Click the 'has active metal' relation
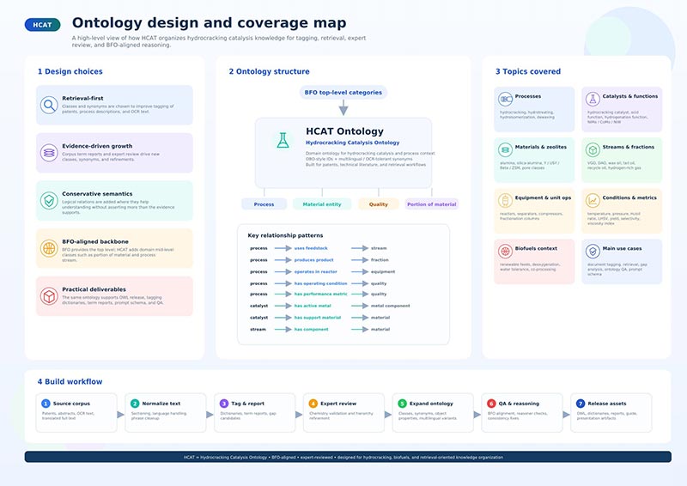The image size is (687, 486). [x=313, y=306]
